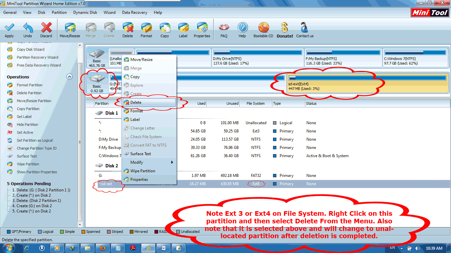Open Internet Explorer from the taskbar
The width and height of the screenshot is (451, 253).
click(27, 248)
